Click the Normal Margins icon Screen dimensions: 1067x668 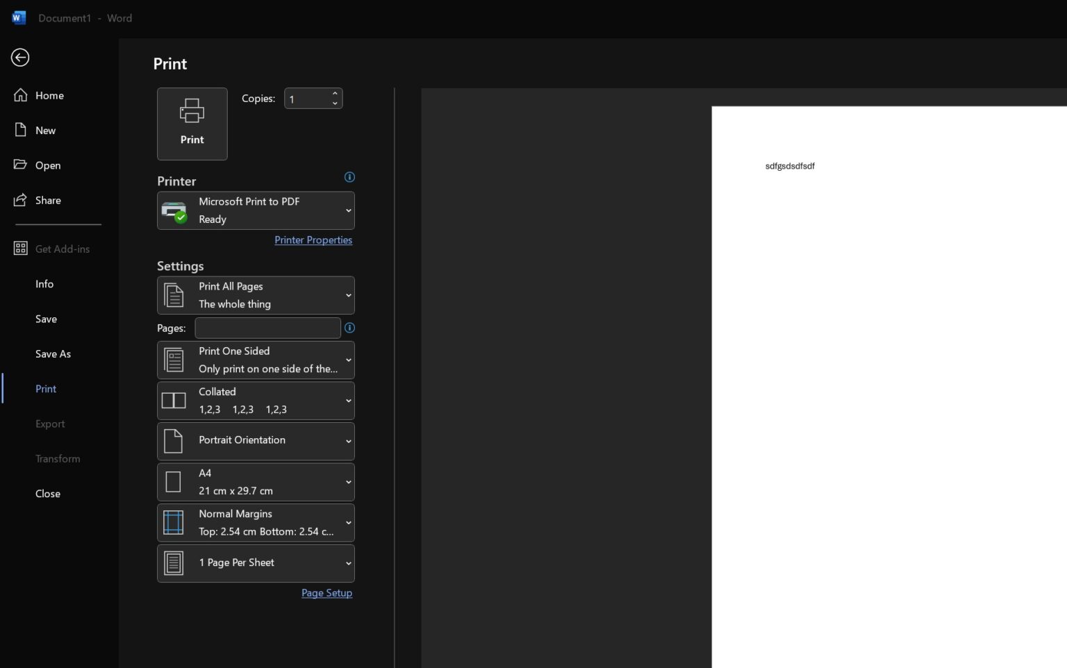[174, 522]
